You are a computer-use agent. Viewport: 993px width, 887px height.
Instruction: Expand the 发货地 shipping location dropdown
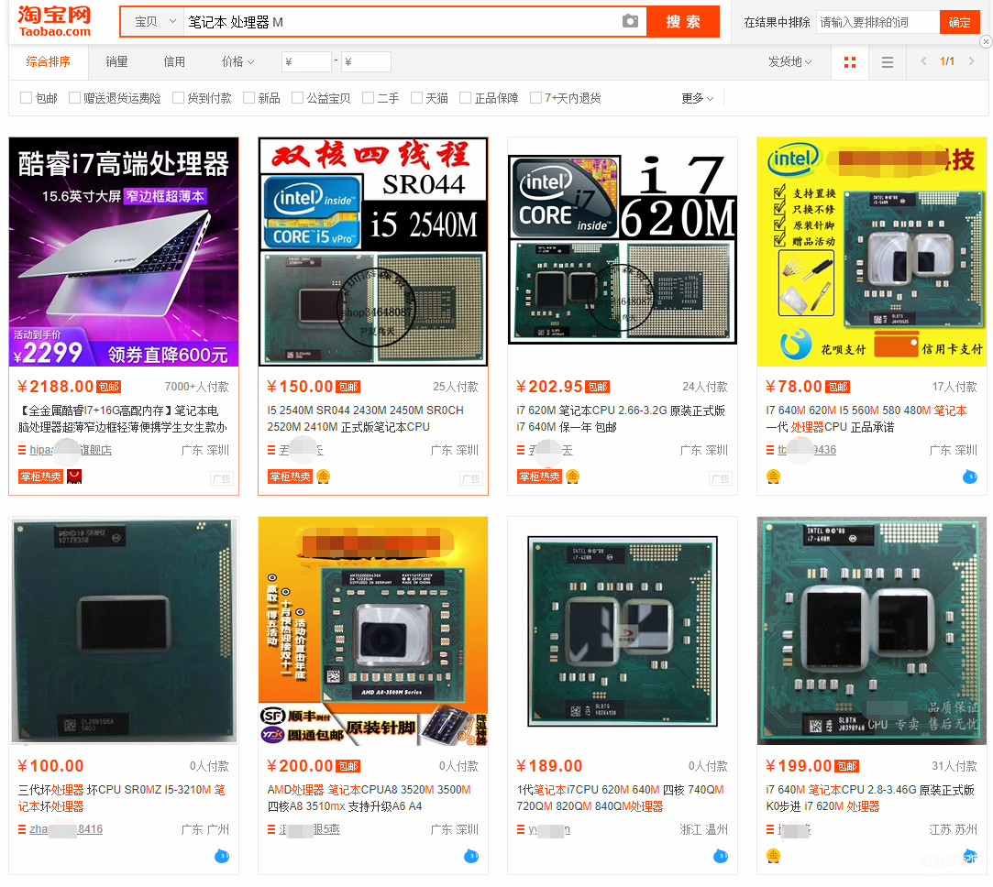789,61
